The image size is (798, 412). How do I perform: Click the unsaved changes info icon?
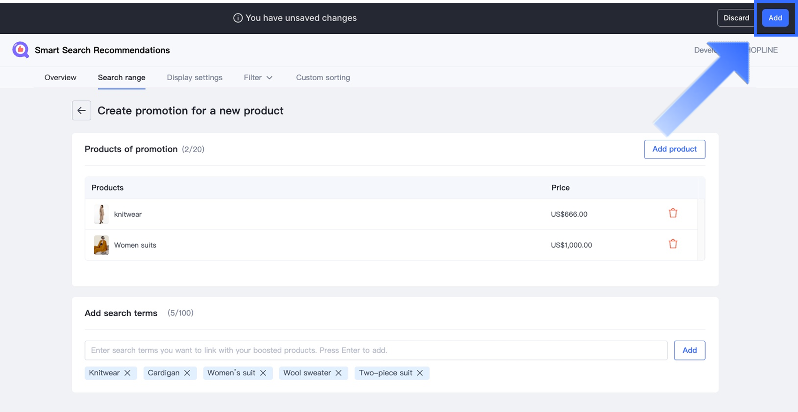238,18
